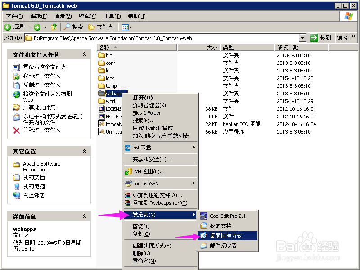Expand the 360云盘 submenu
This screenshot has width=360, height=270.
point(194,148)
